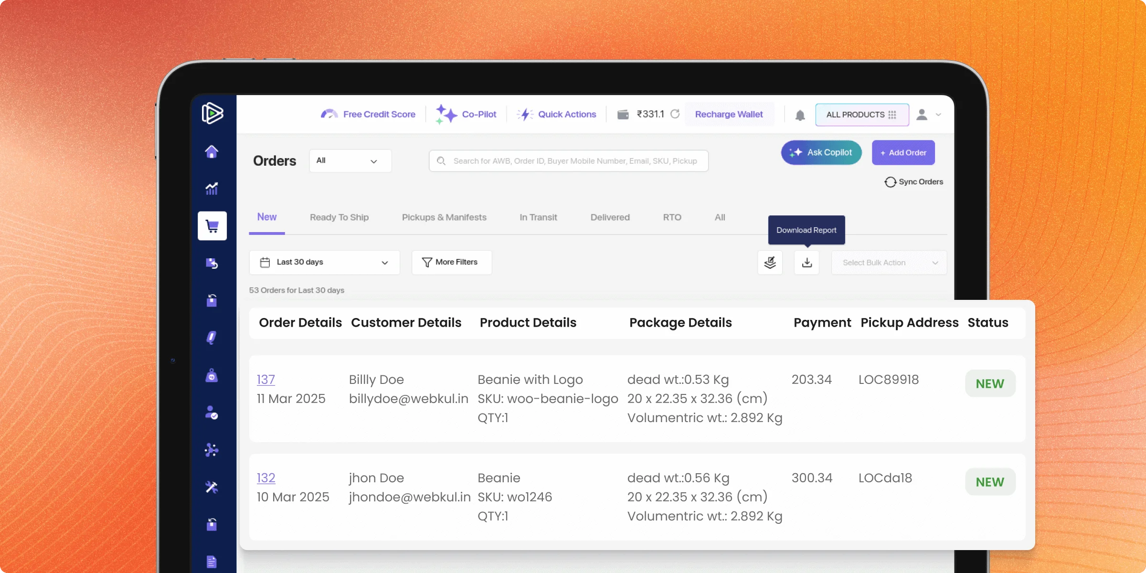
Task: Open the analytics chart icon in sidebar
Action: (x=212, y=189)
